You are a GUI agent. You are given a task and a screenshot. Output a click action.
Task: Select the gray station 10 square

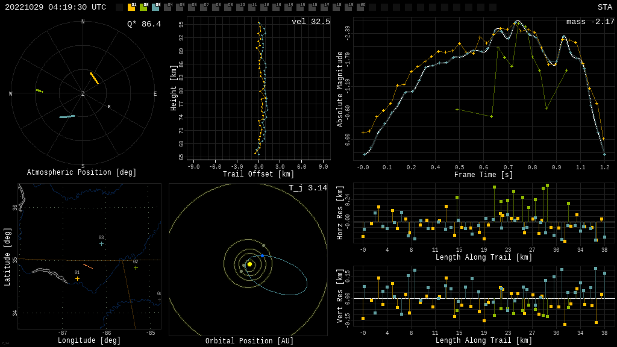pos(240,7)
